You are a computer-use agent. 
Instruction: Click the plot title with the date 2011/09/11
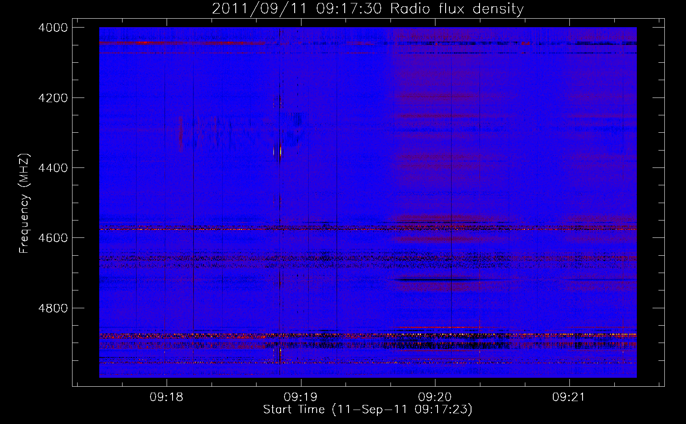[368, 8]
